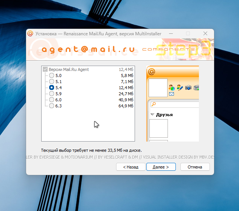239x211 pixels.
Task: Cancel setup with 'Отмена' button
Action: click(195, 167)
